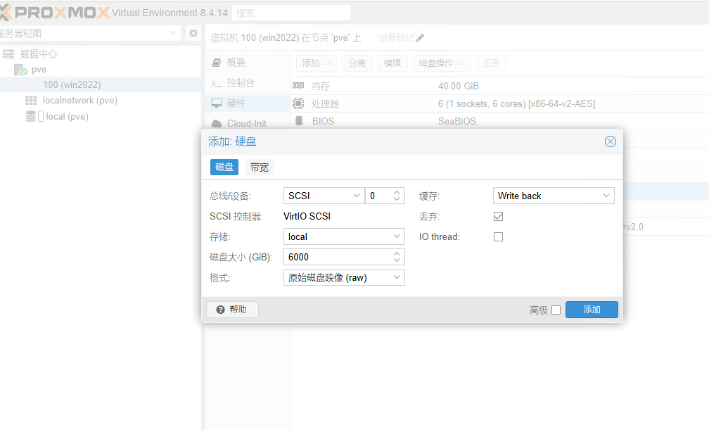The width and height of the screenshot is (709, 430).
Task: Enable the IO thread checkbox
Action: [x=498, y=237]
